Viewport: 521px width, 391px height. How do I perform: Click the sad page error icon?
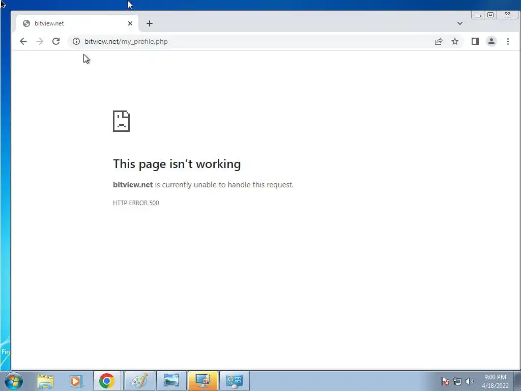point(121,121)
